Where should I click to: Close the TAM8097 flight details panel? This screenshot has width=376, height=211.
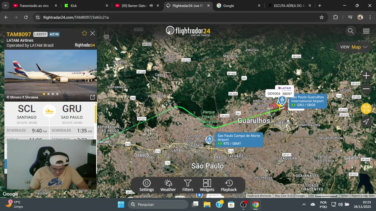93,33
